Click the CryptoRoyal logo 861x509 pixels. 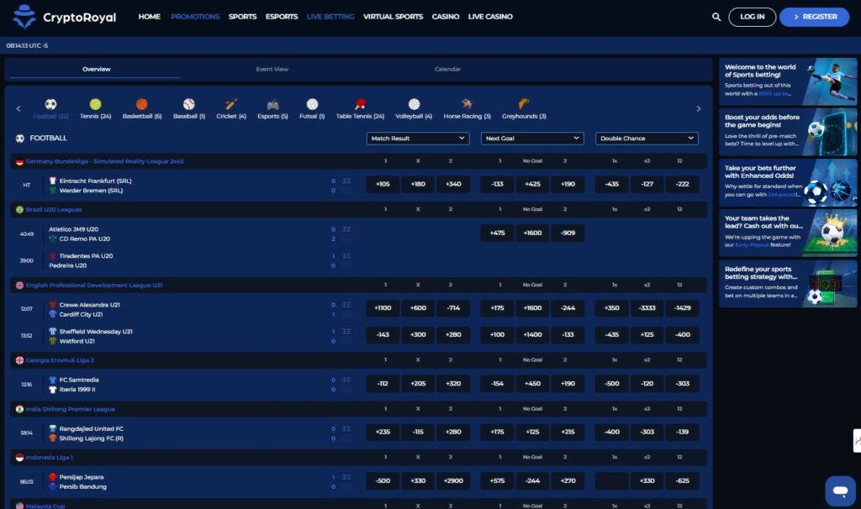(x=64, y=17)
